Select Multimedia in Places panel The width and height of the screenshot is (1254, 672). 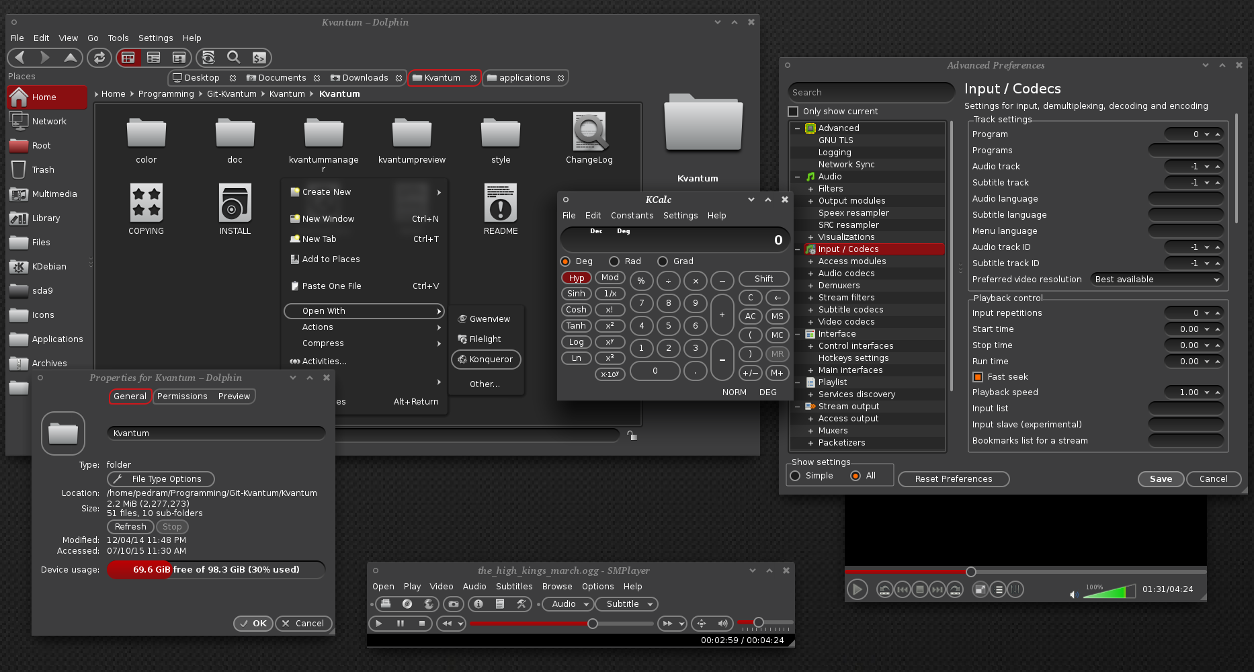point(46,194)
